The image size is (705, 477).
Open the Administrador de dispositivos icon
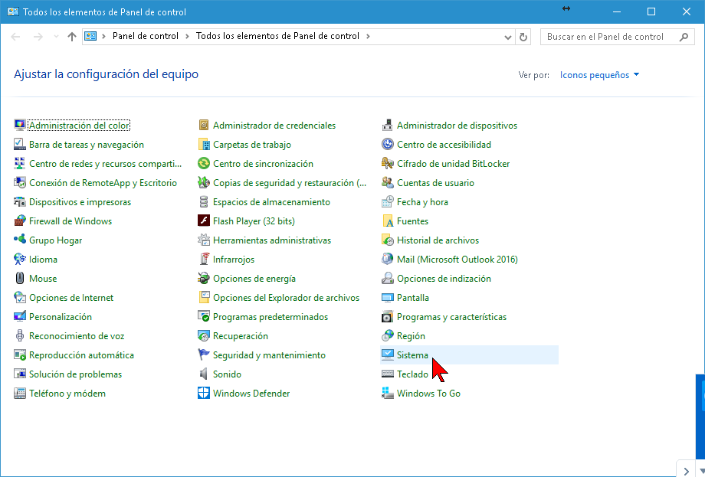tap(388, 126)
